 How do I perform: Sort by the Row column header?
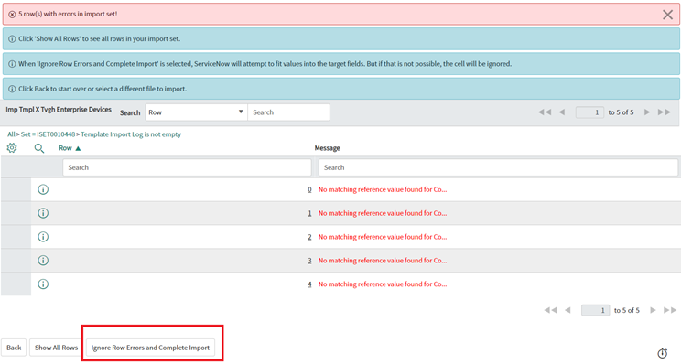pos(65,148)
